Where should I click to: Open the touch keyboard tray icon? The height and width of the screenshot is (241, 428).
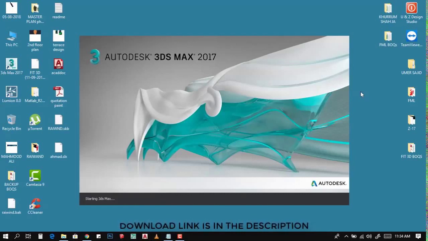point(387,236)
